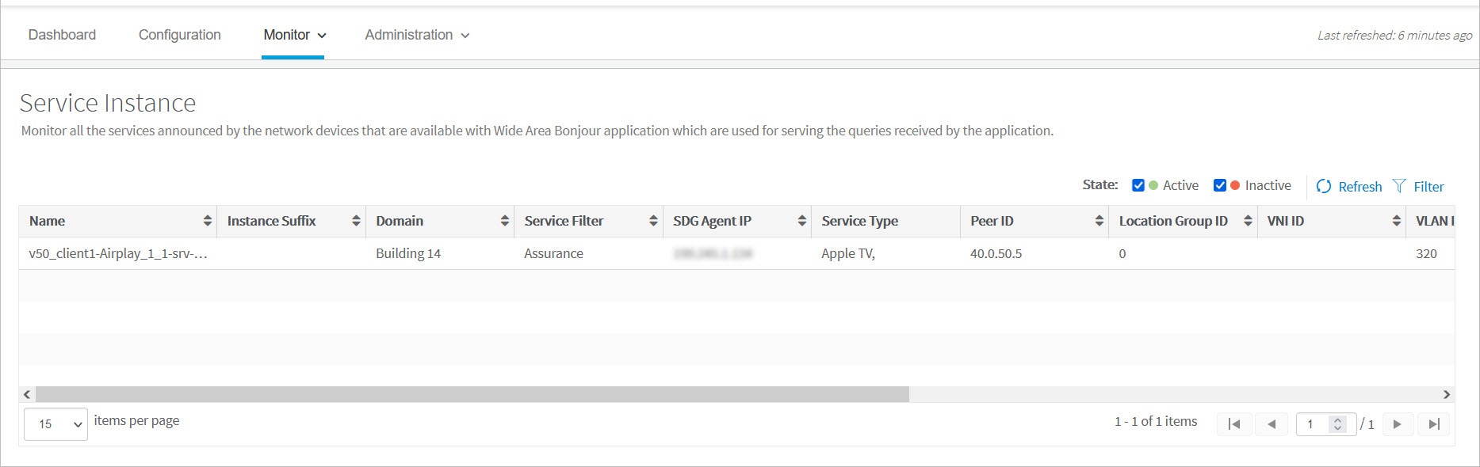Click the 40.0.50.5 peer ID cell
Viewport: 1480px width, 467px height.
996,253
